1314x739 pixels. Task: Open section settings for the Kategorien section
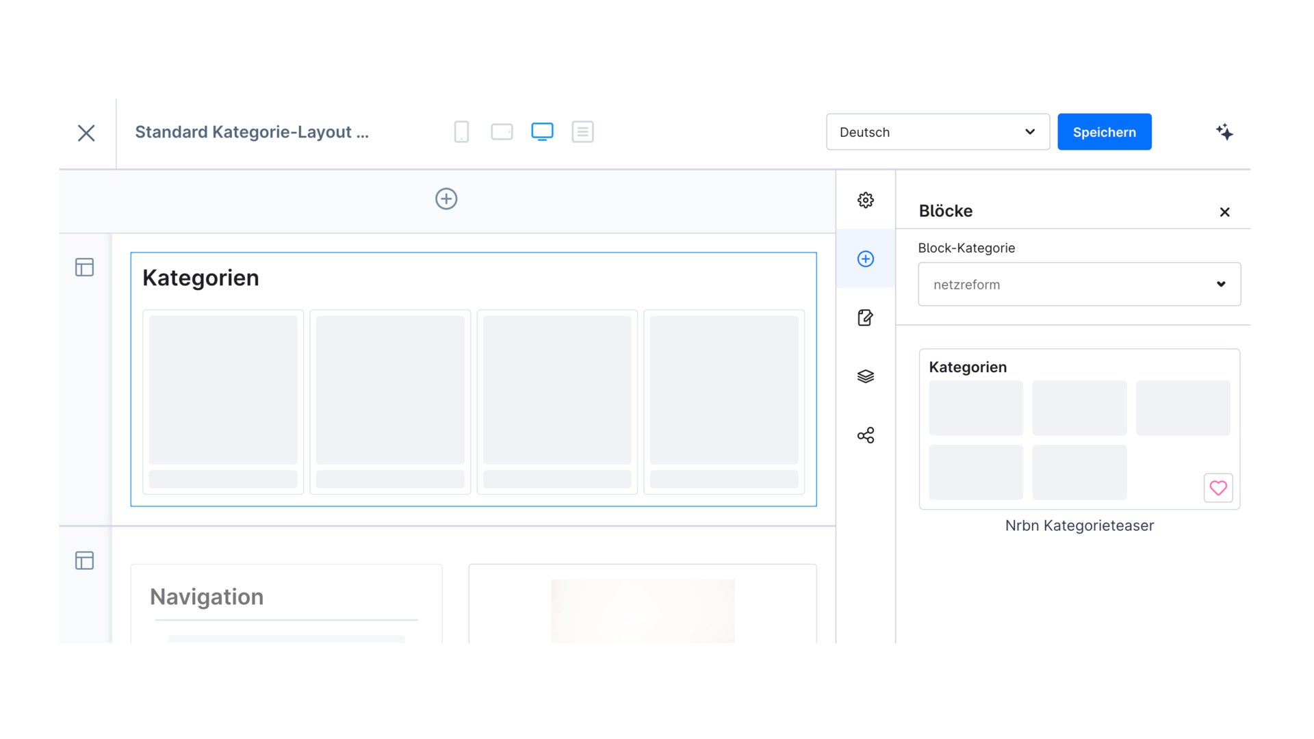pyautogui.click(x=84, y=267)
